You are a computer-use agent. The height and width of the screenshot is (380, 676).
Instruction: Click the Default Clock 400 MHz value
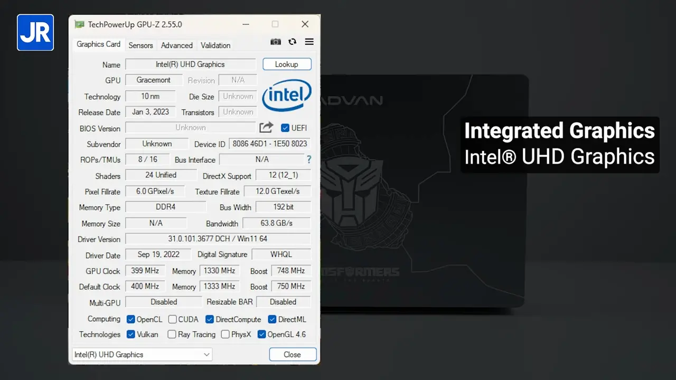[145, 286]
